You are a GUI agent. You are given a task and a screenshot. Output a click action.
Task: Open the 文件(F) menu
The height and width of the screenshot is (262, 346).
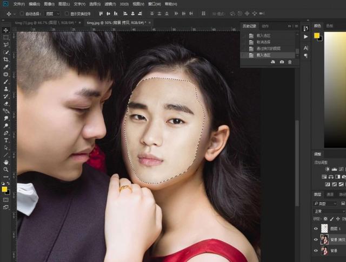click(19, 4)
